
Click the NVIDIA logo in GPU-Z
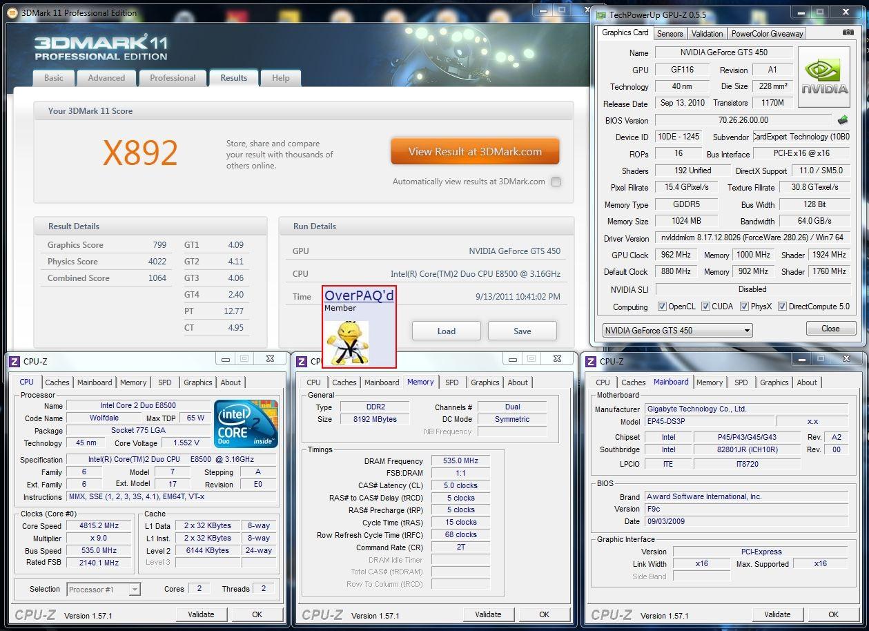[824, 77]
